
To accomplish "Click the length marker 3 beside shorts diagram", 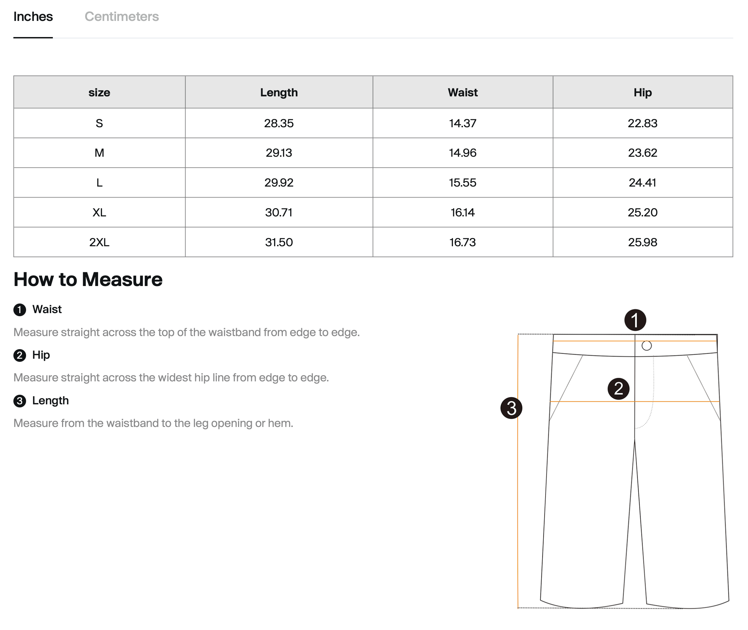I will pos(511,408).
